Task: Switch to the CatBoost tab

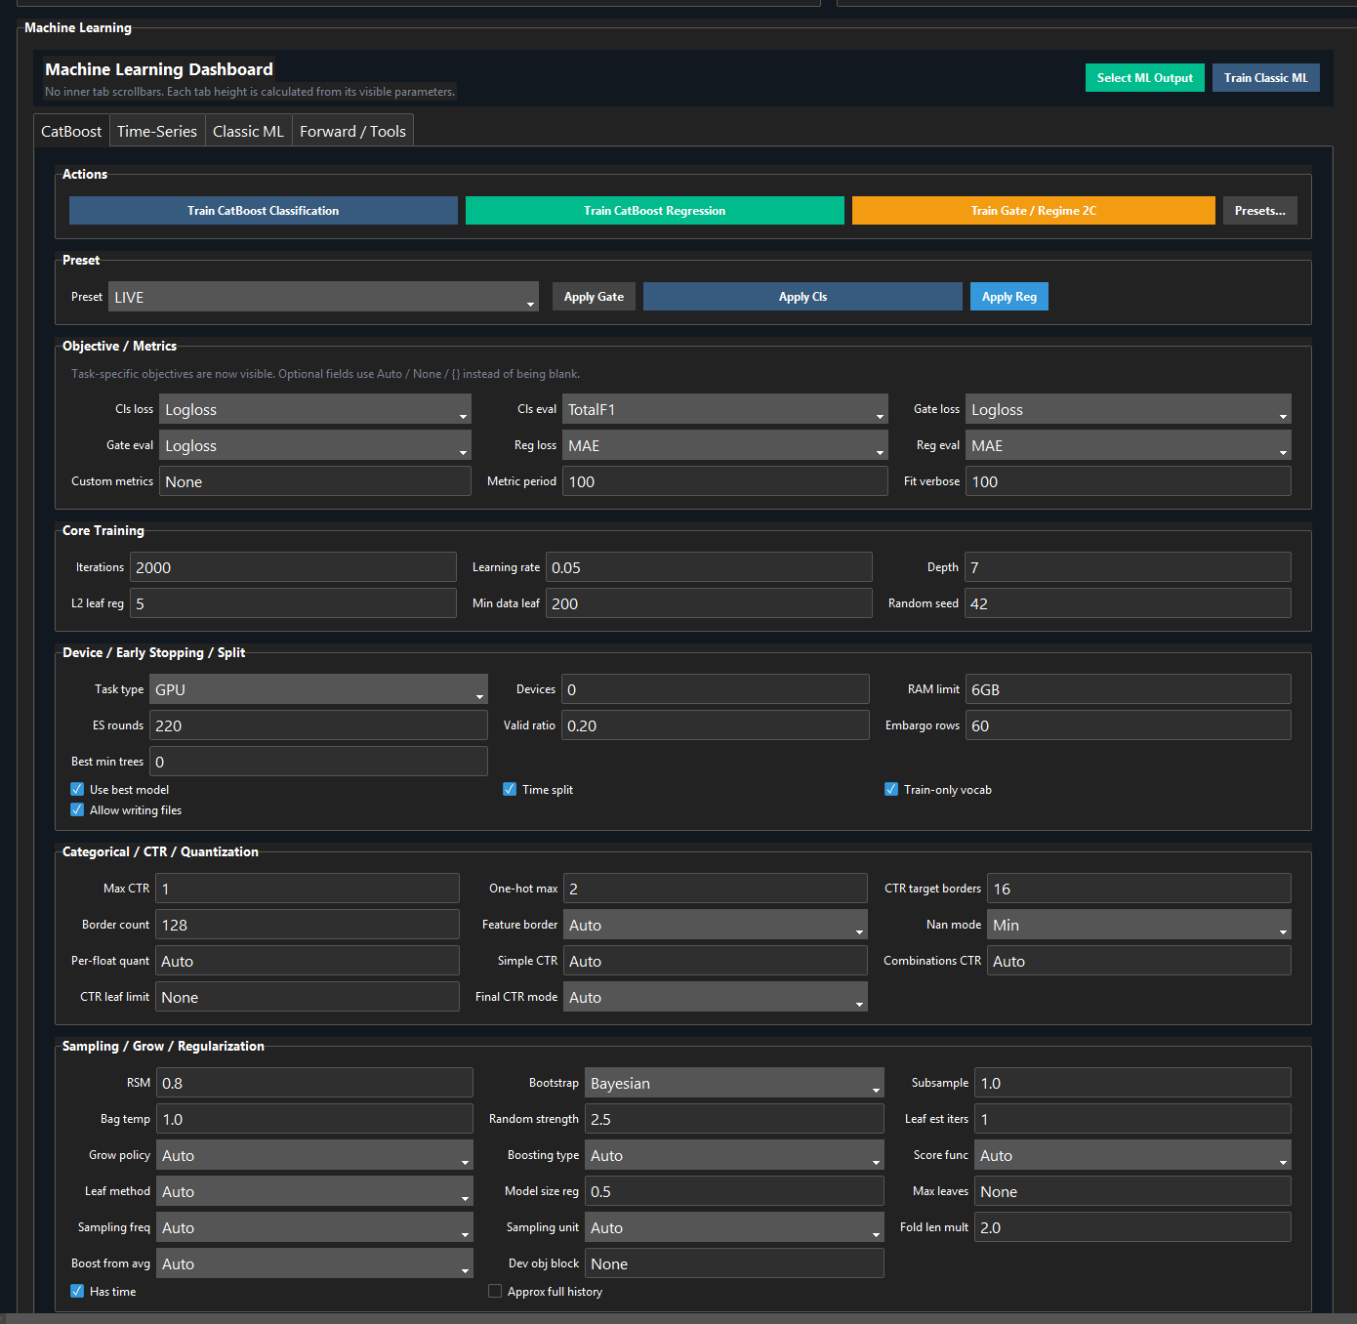Action: click(71, 131)
